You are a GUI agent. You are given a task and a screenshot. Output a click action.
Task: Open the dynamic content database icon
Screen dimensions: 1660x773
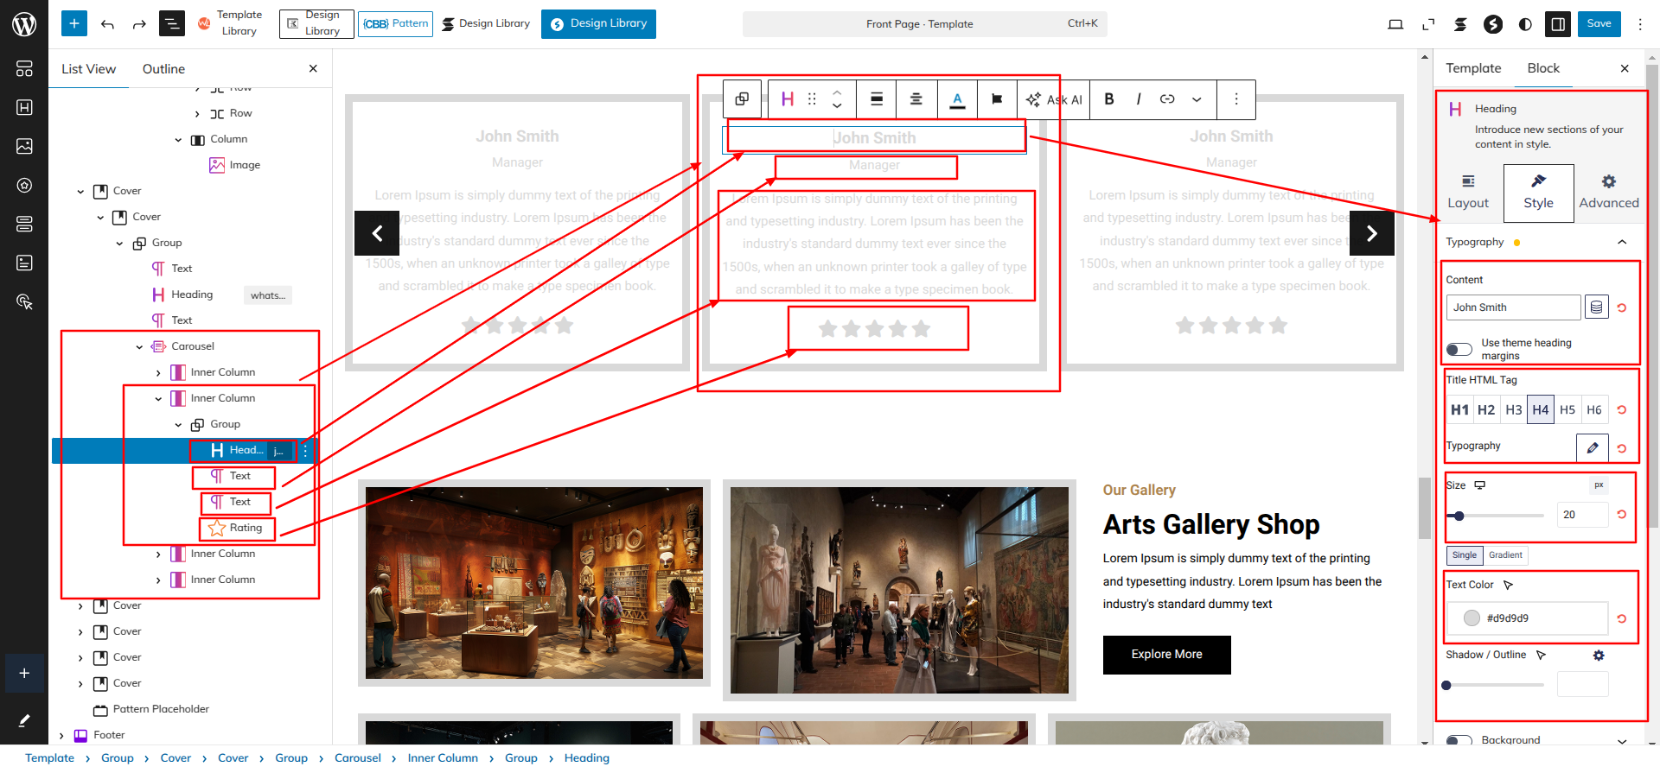pyautogui.click(x=1596, y=307)
